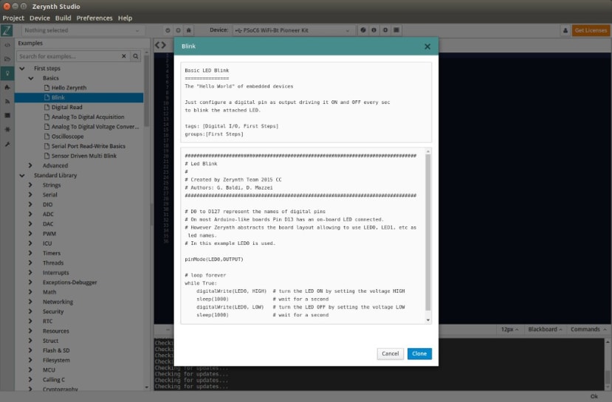
Task: Open the wrench tools sidebar icon
Action: [7, 144]
